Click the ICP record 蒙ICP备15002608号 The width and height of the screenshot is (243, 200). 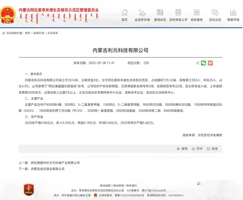click(154, 191)
